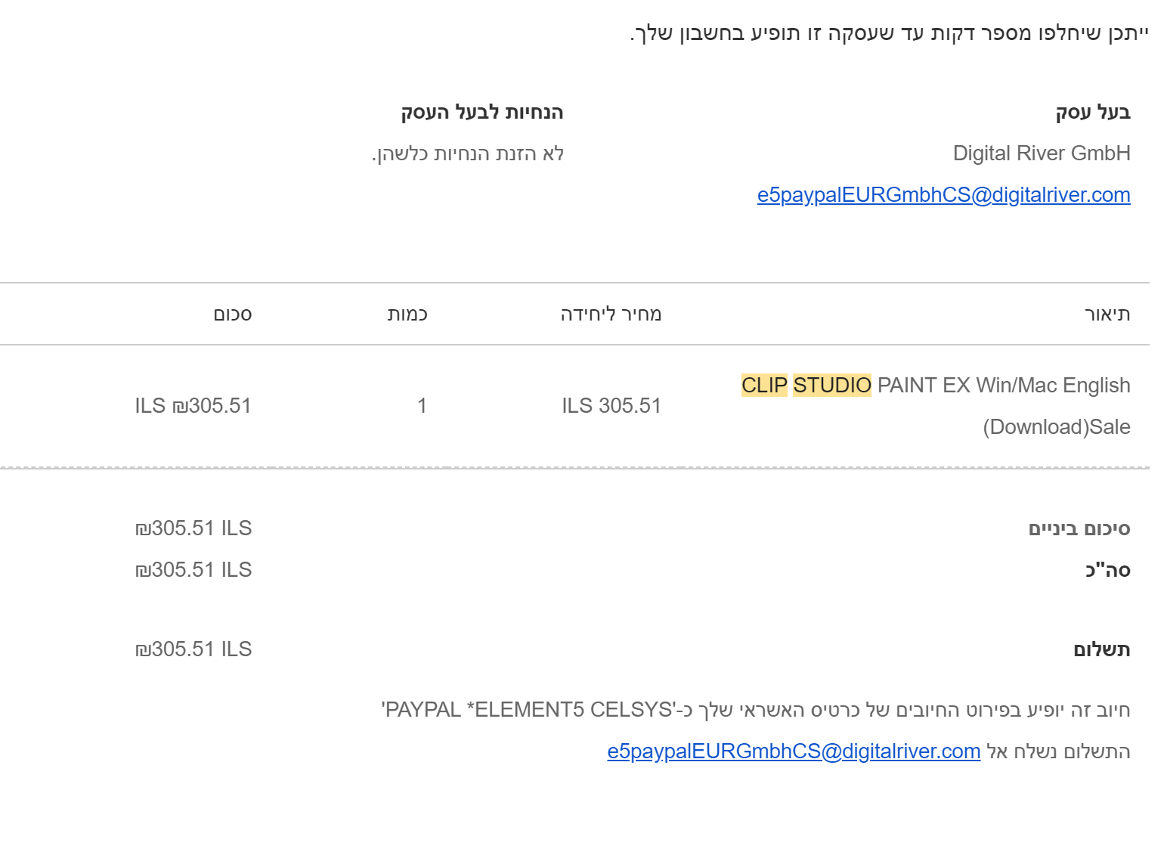
Task: Click the email link after 'התשלום נשלח אל'
Action: point(794,751)
